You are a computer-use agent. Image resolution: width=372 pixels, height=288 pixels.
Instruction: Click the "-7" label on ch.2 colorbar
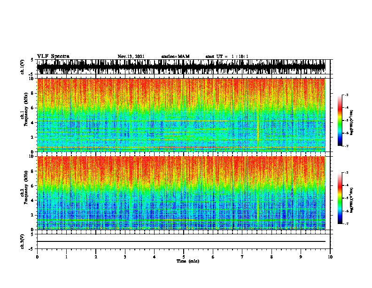347,224
